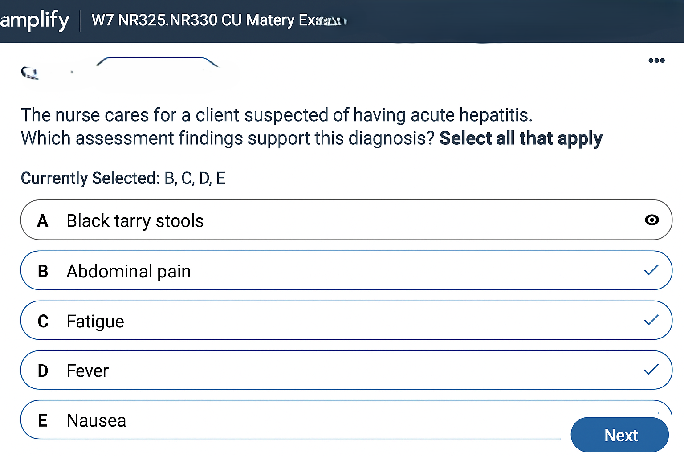Click the checkmark beside Abdominal pain
Image resolution: width=684 pixels, height=456 pixels.
651,270
